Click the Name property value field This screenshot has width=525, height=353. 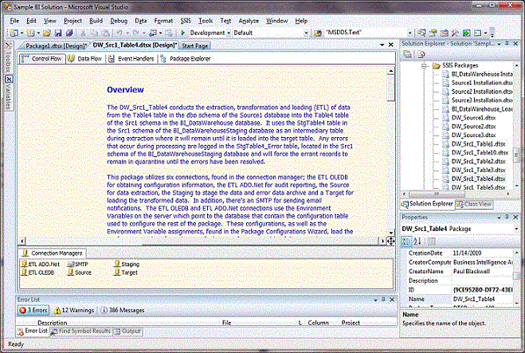pos(482,299)
